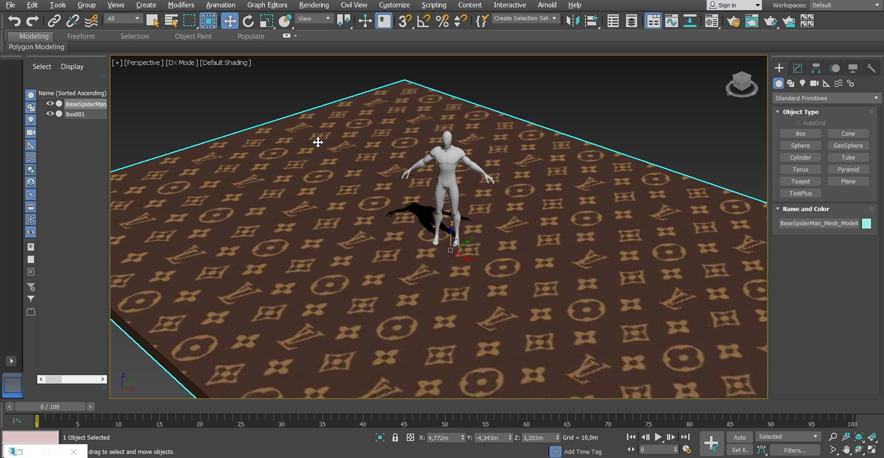Select the Bind to Space Warp tool

[x=91, y=21]
